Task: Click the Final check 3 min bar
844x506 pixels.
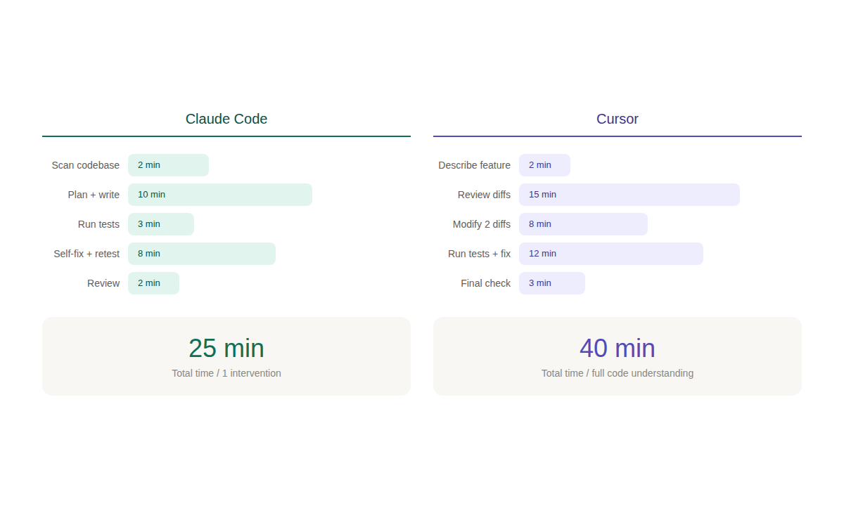Action: 552,283
